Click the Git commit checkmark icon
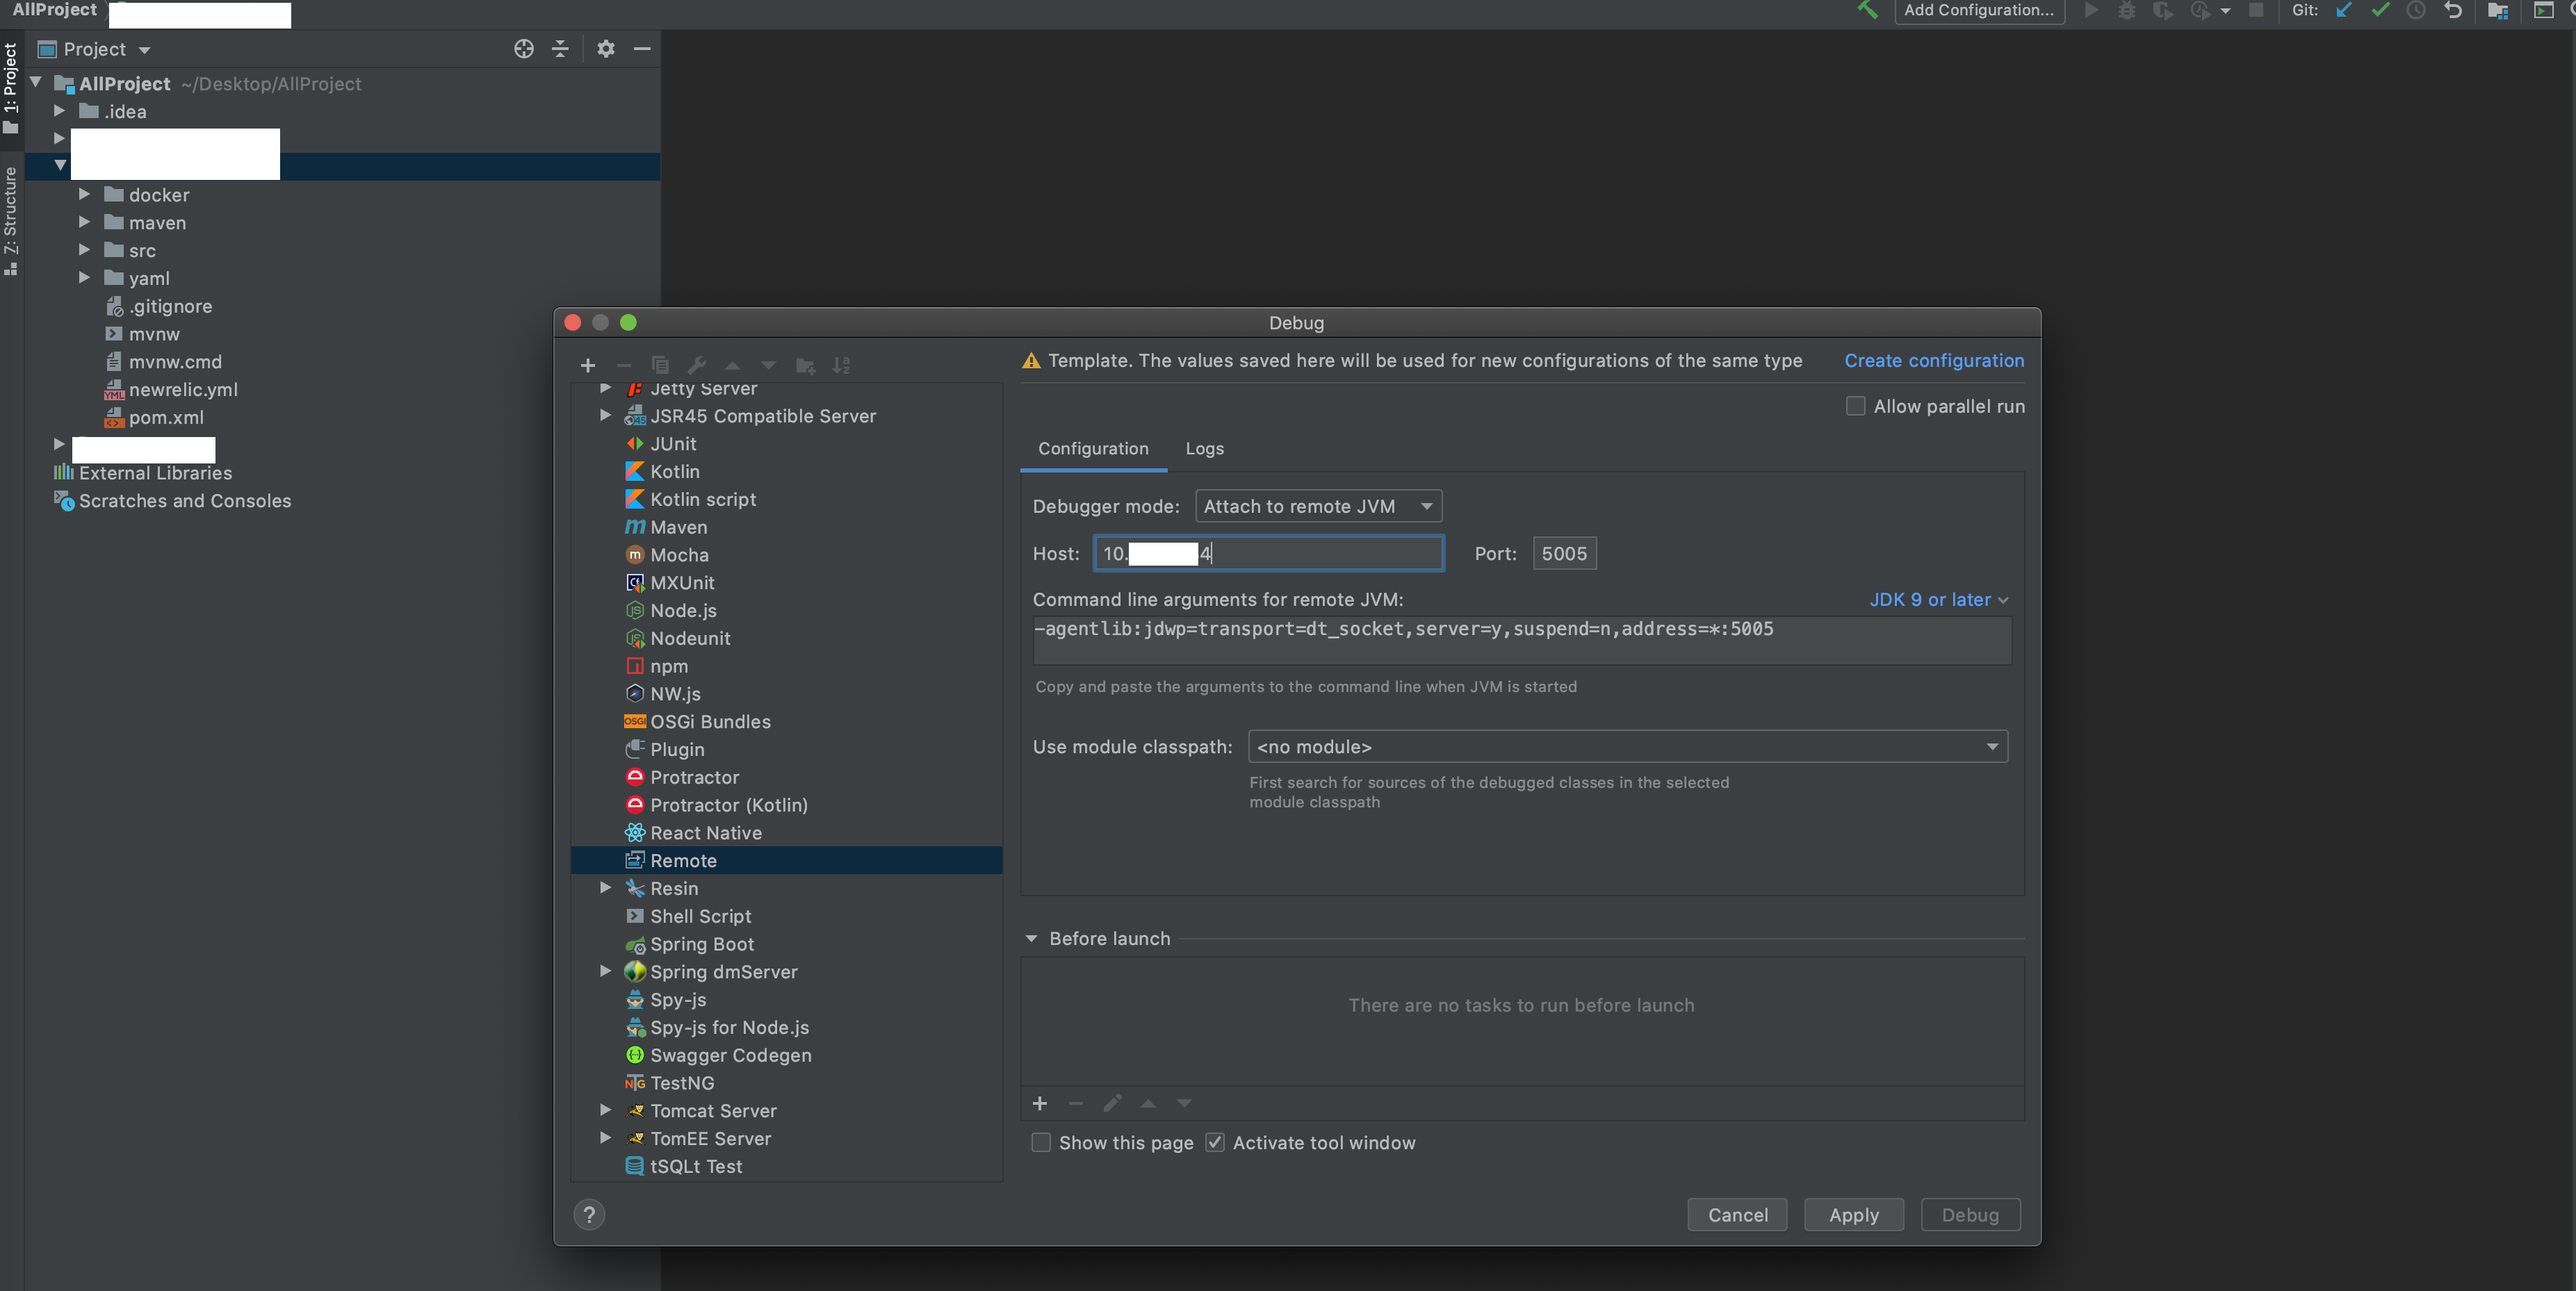The height and width of the screenshot is (1291, 2576). click(2380, 10)
